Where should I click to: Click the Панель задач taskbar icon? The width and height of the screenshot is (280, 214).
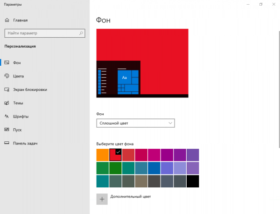pos(7,143)
